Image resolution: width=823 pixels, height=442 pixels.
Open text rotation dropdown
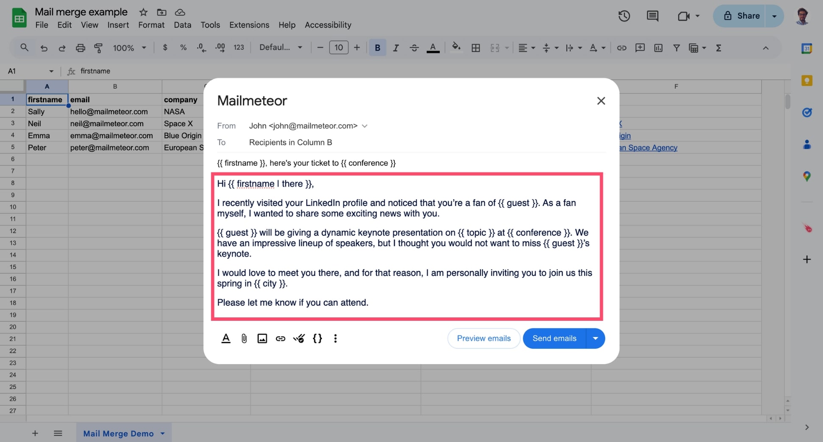(x=597, y=48)
